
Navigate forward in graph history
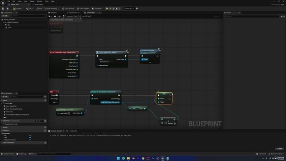(59, 16)
